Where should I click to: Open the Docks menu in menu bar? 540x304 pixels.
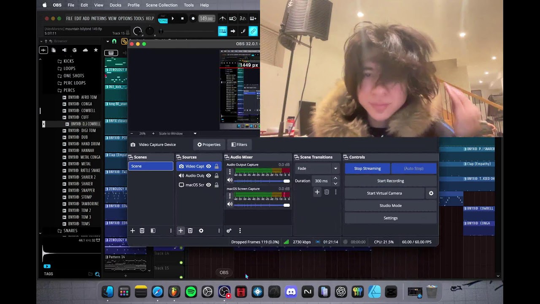[x=115, y=5]
